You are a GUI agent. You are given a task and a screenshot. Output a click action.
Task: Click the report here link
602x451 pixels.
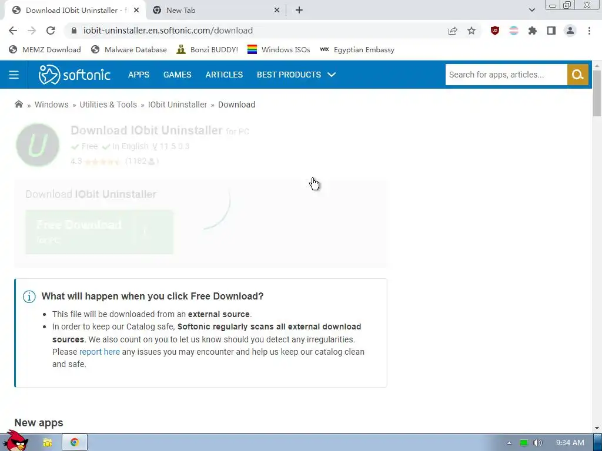click(99, 352)
